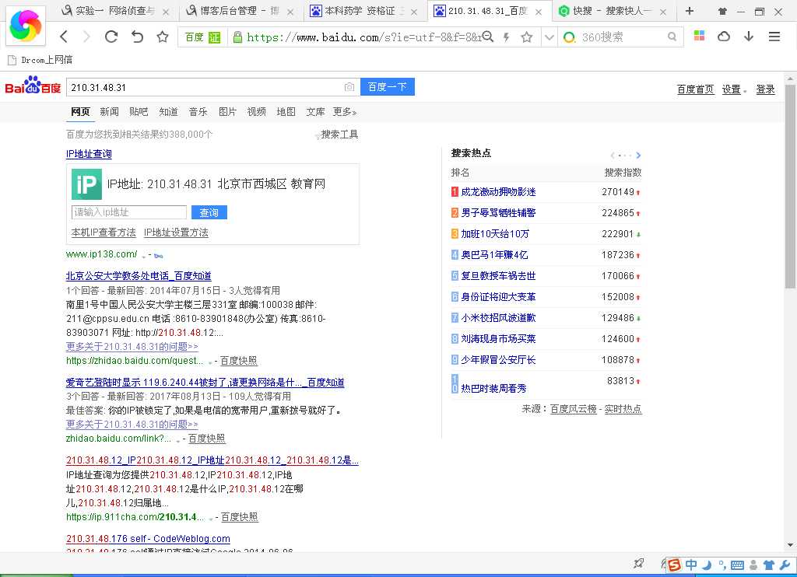This screenshot has height=577, width=797.
Task: Click the green iP logo in result card
Action: [86, 184]
